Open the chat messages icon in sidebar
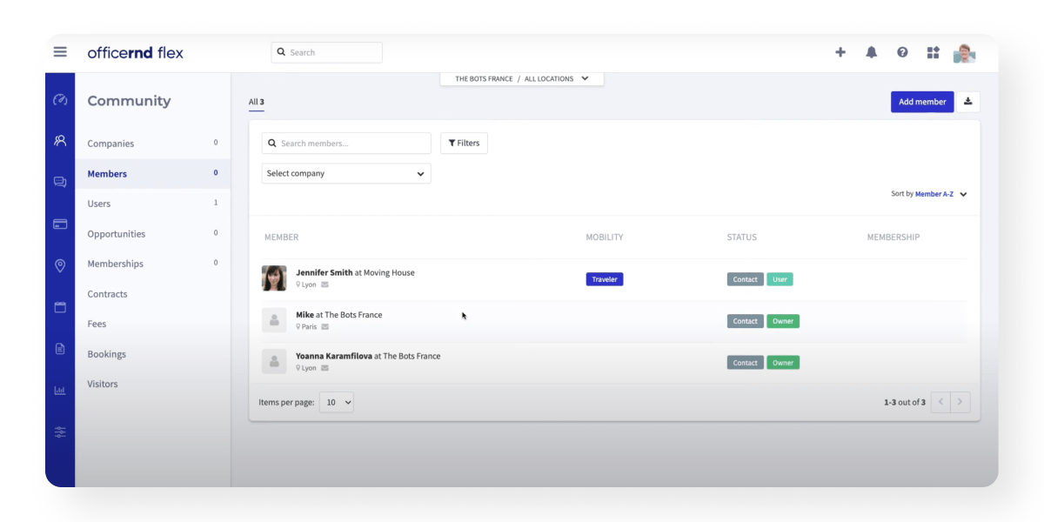1044x522 pixels. coord(60,181)
